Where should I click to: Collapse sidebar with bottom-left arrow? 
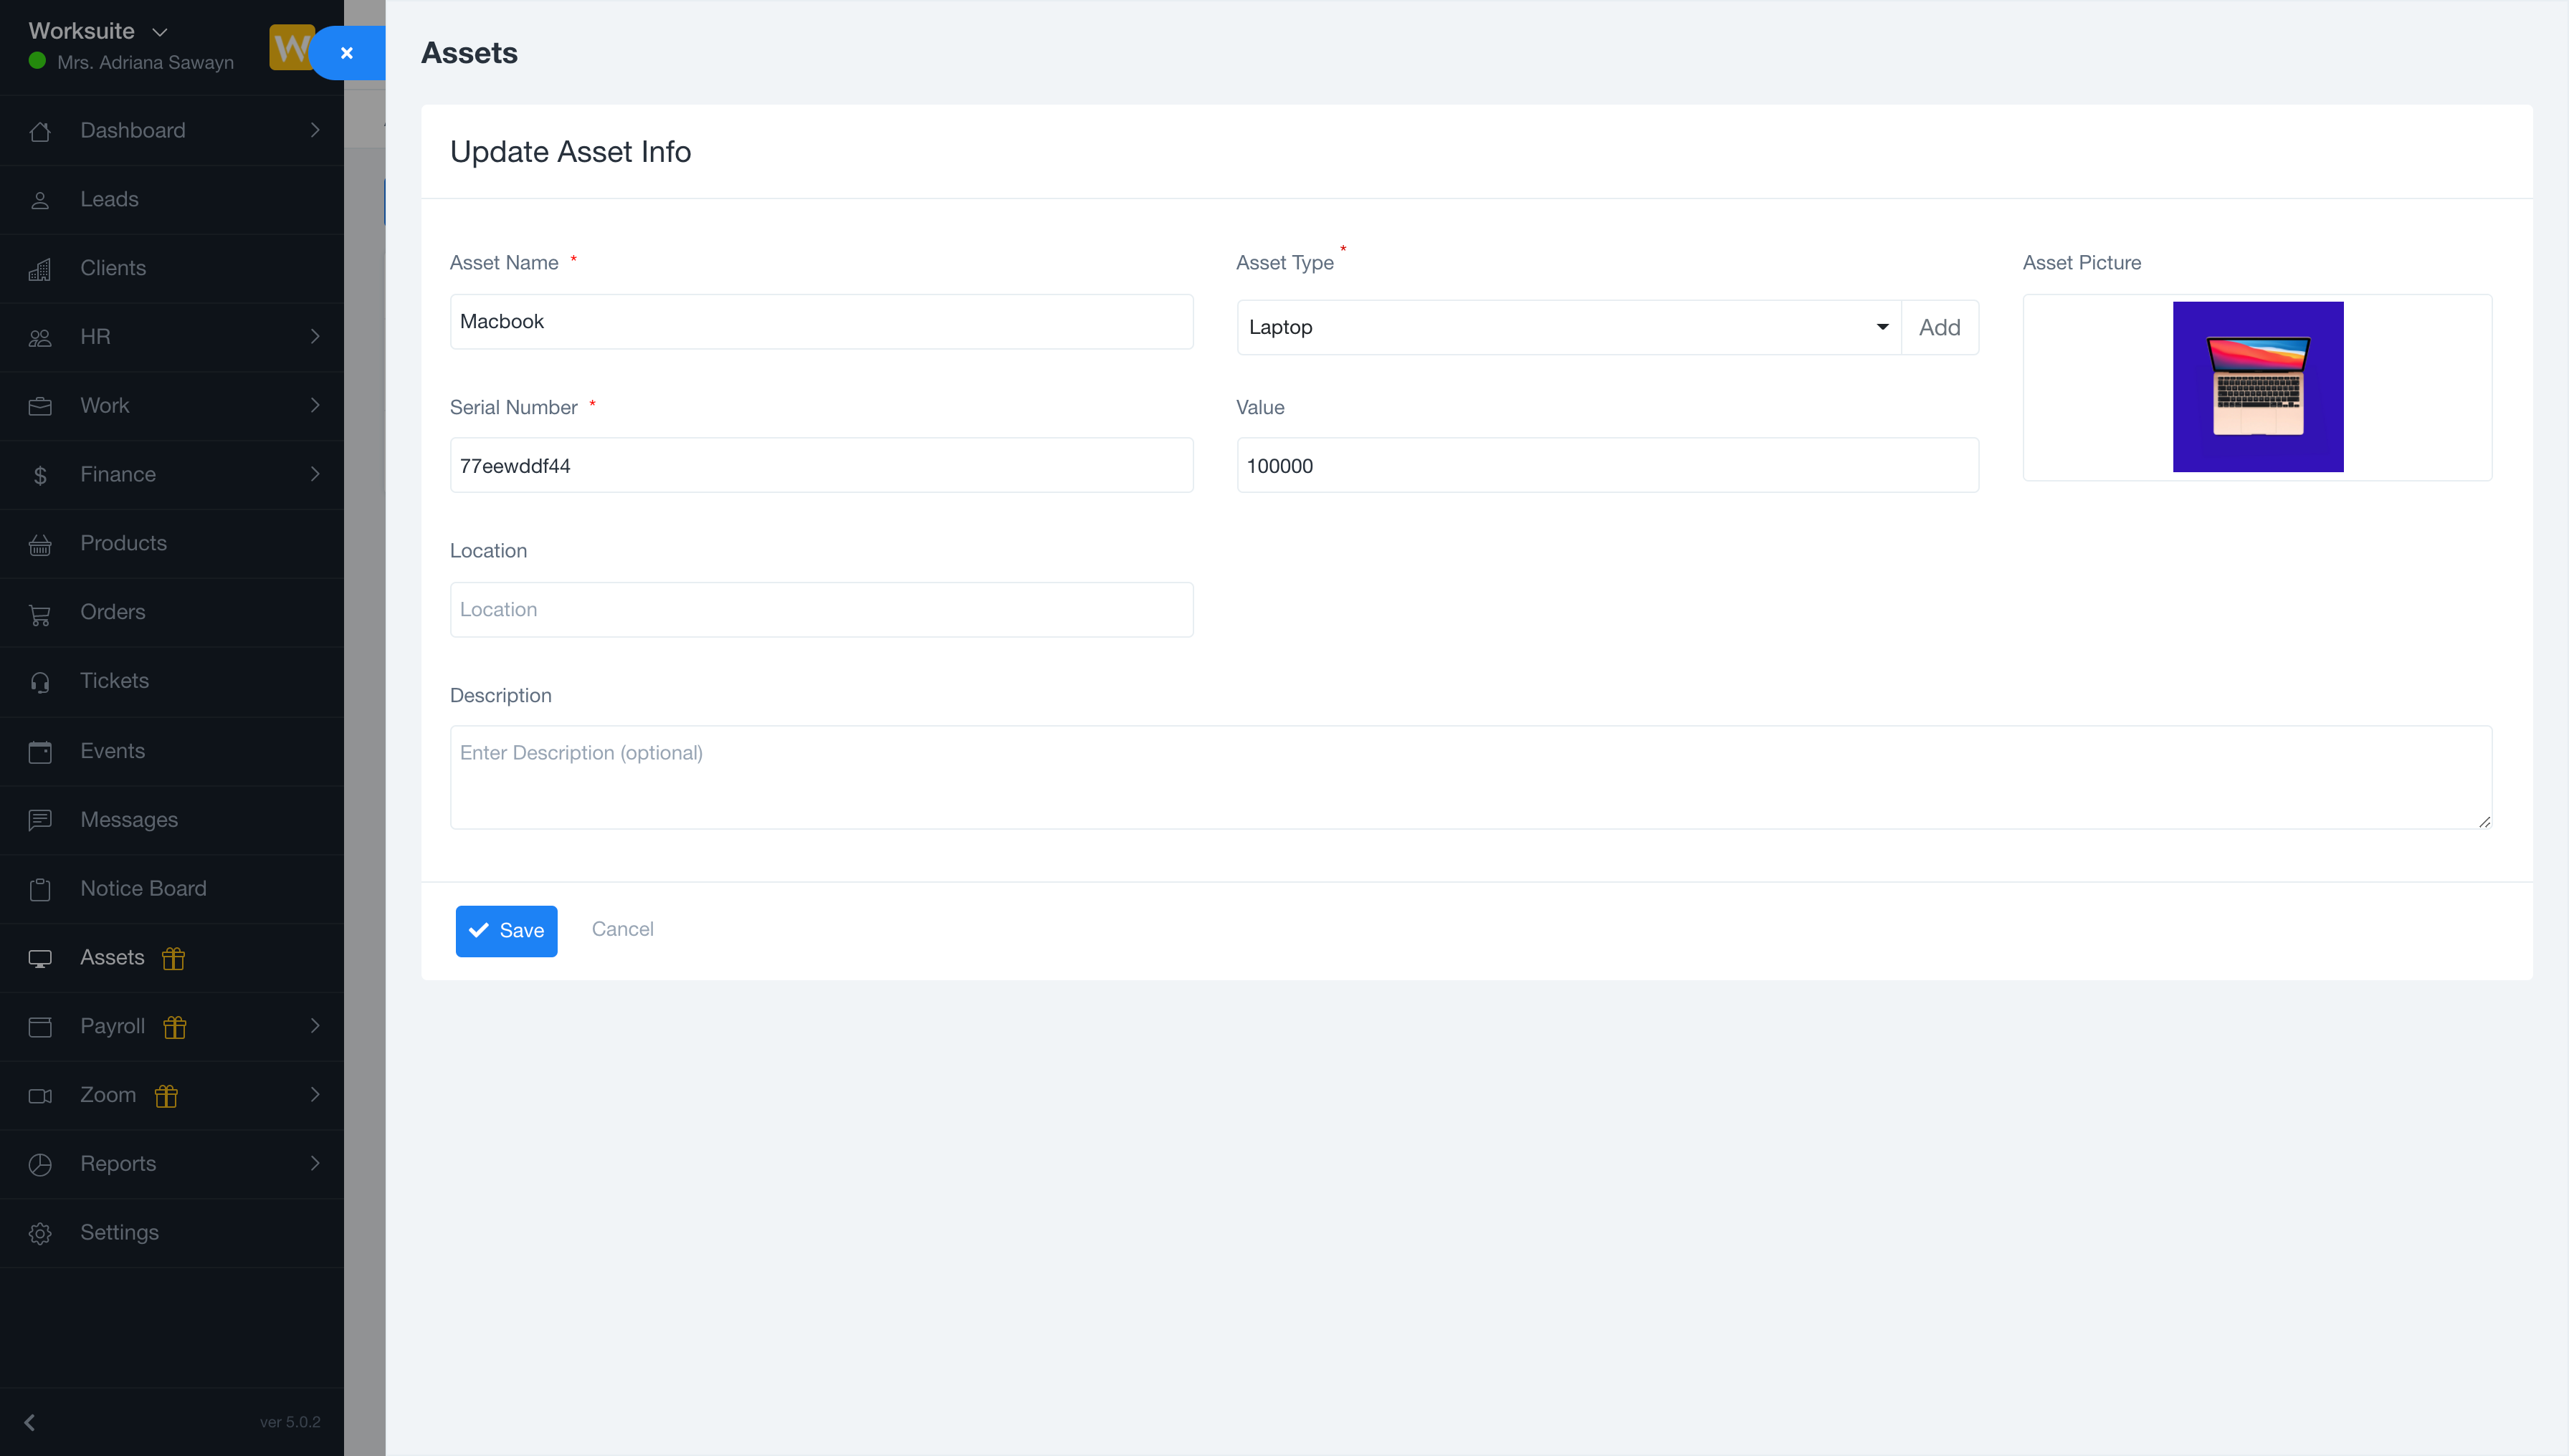pyautogui.click(x=30, y=1422)
